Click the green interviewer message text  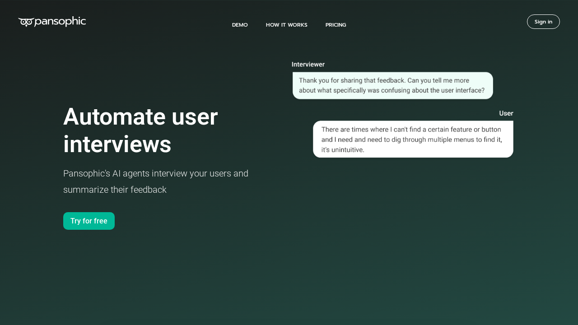tap(392, 85)
